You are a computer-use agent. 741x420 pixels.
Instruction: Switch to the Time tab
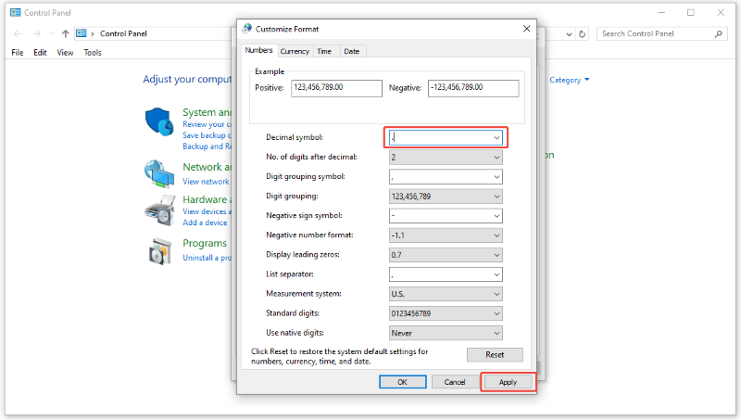click(x=324, y=51)
